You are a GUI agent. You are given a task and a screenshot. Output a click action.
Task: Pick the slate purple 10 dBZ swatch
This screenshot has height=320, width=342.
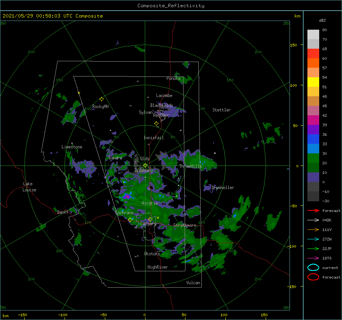(313, 177)
